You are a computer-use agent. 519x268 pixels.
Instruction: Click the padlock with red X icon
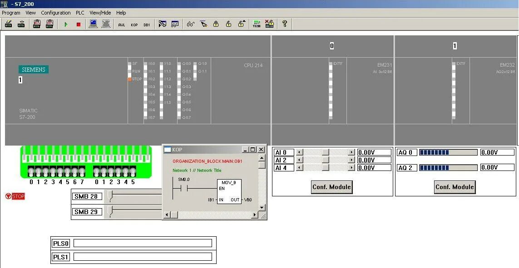click(x=269, y=24)
